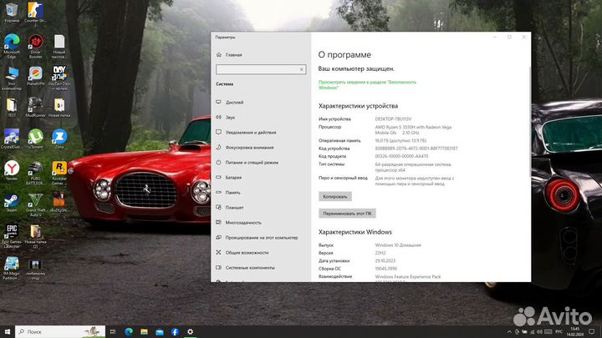Open Epic Games Launcher desktop icon
This screenshot has height=338, width=602.
click(x=12, y=236)
